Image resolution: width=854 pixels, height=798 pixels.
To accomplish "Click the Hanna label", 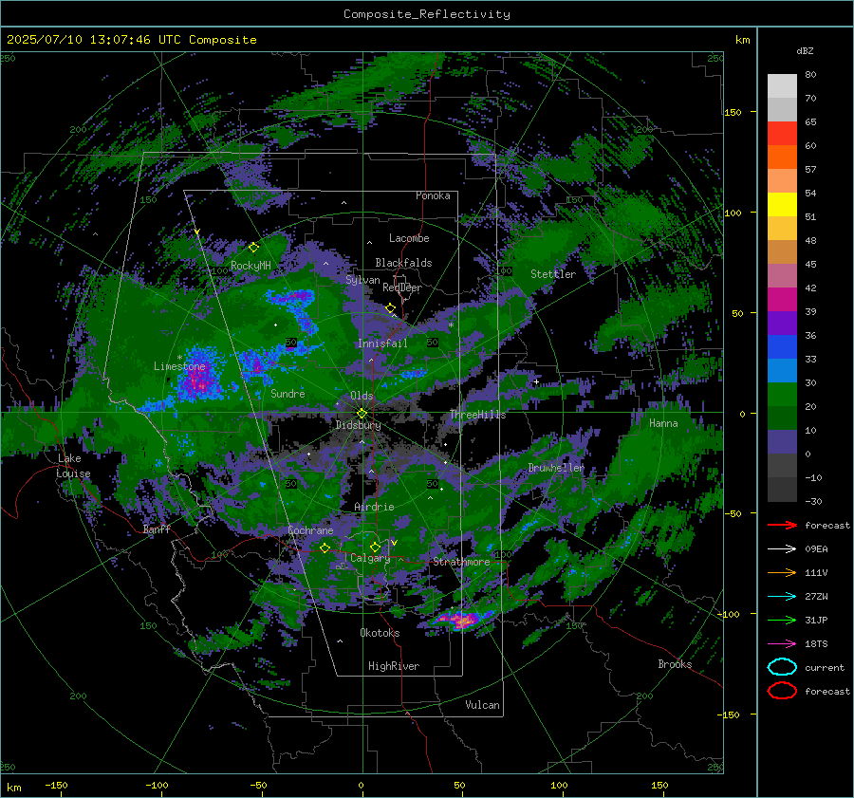I will point(663,423).
